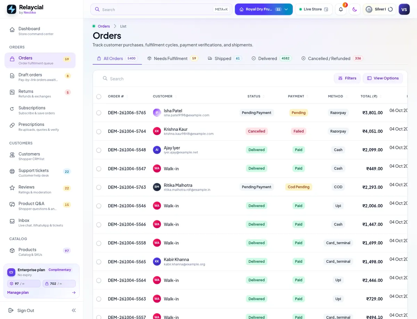Click the Prescriptions pill icon

[x=12, y=125]
